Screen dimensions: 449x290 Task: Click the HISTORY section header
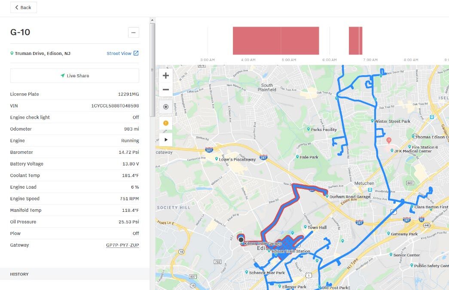(x=19, y=274)
